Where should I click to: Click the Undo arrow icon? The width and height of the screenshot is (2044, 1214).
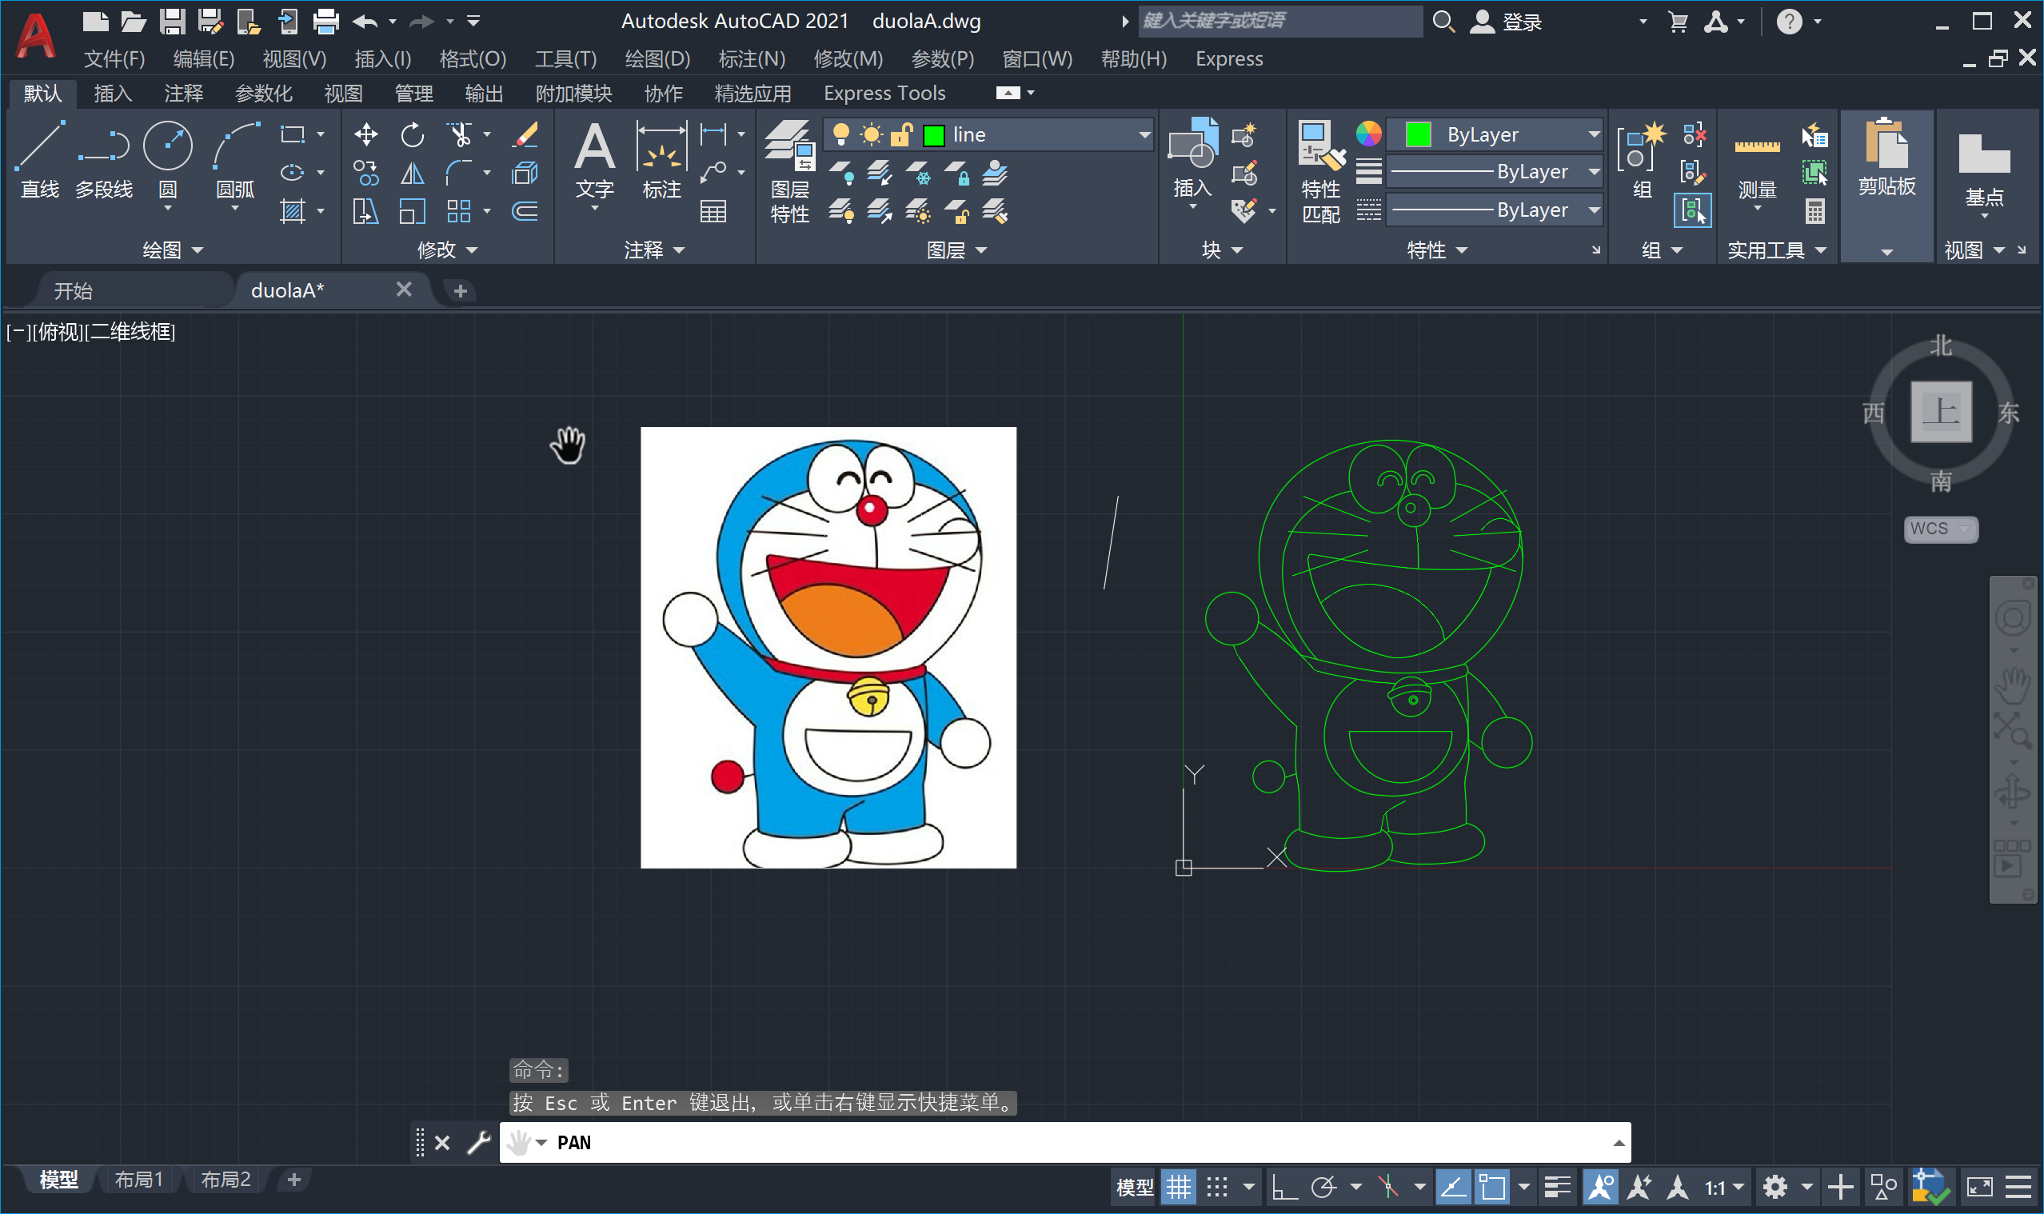(365, 22)
